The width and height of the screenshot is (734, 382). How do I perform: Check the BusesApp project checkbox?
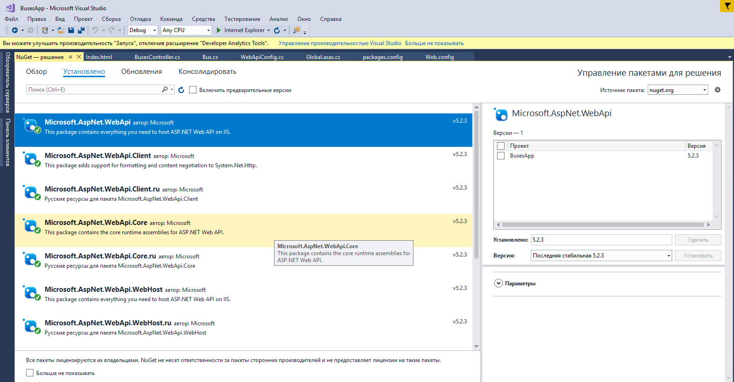[x=501, y=156]
